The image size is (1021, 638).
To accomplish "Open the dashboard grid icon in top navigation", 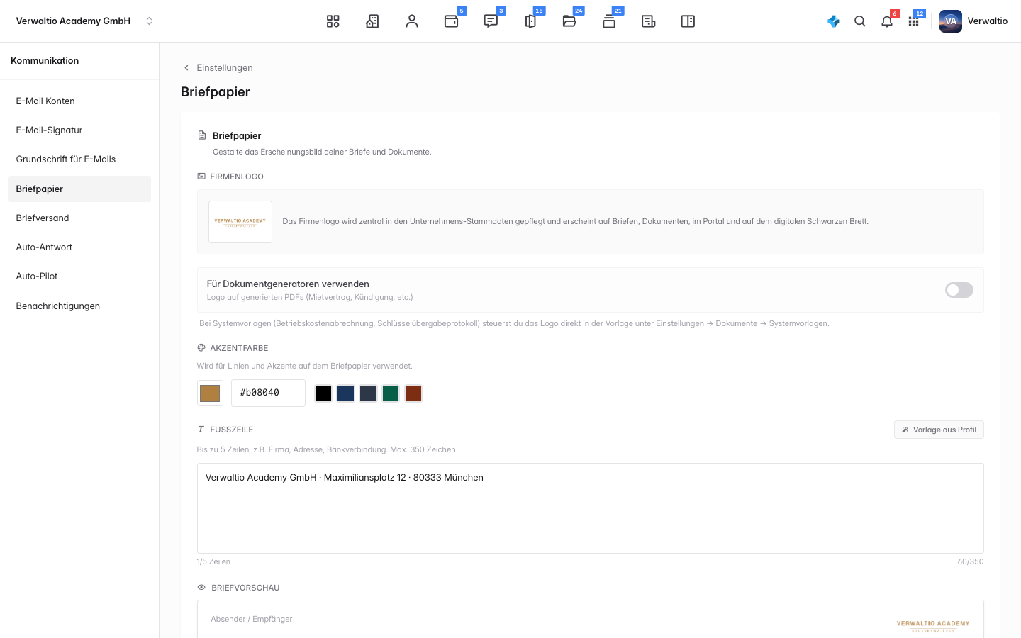I will click(333, 21).
